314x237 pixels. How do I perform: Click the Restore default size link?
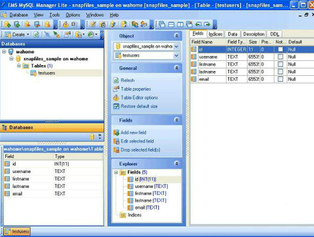pos(139,106)
